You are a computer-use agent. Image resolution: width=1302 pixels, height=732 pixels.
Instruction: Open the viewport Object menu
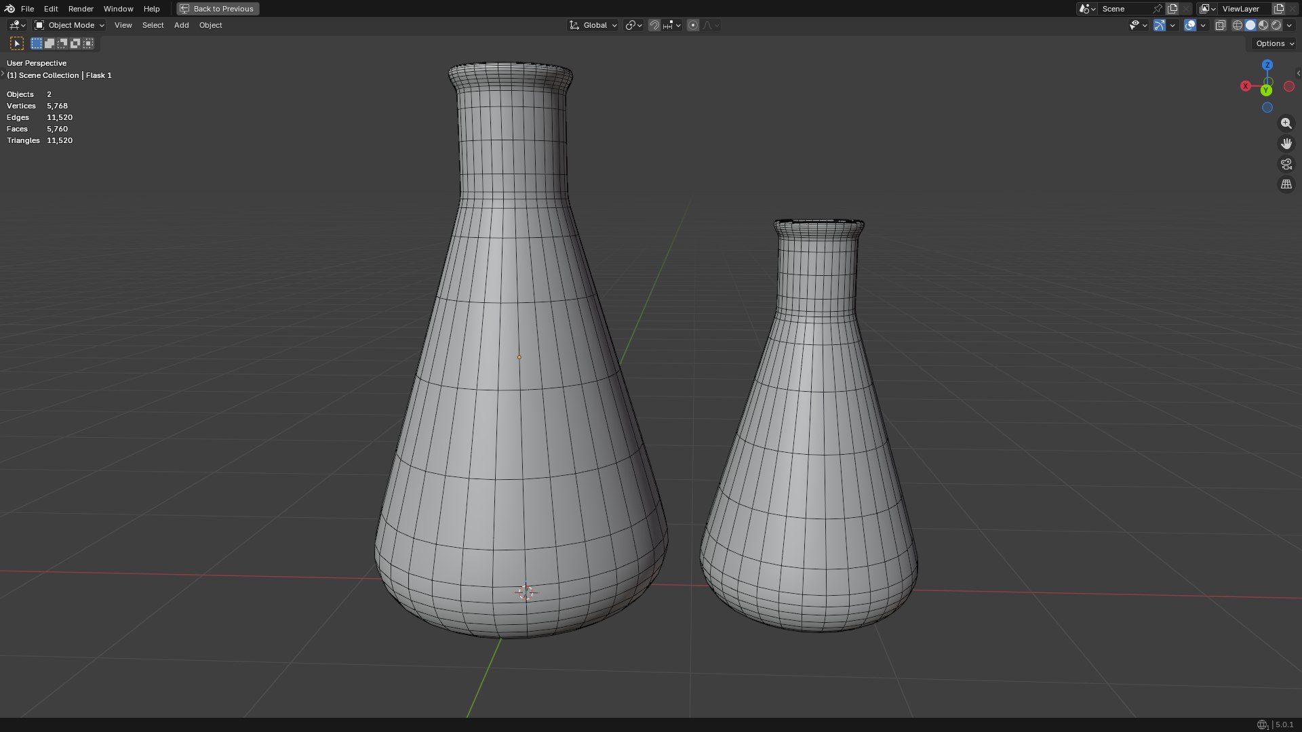[210, 25]
